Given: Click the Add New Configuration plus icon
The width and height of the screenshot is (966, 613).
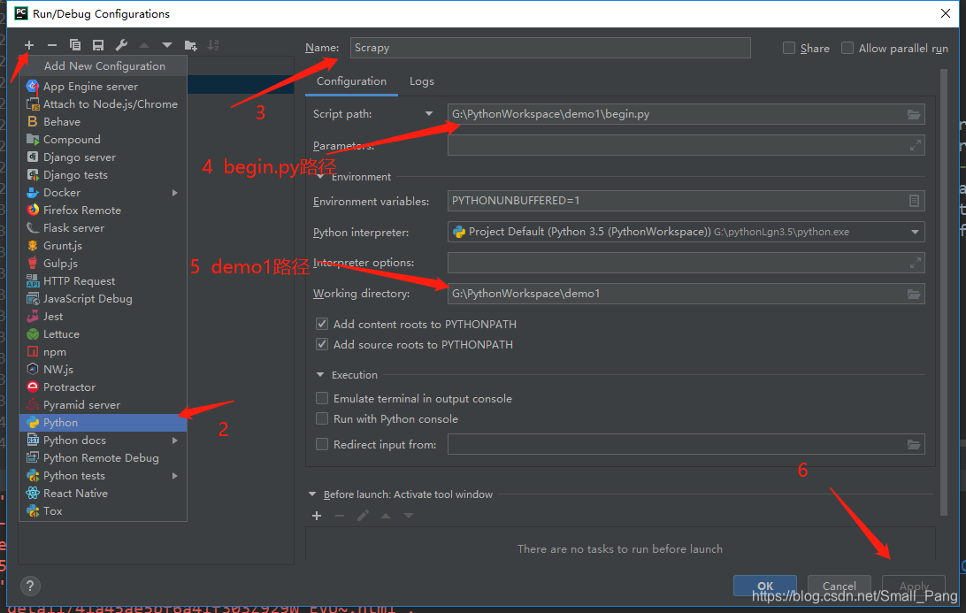Looking at the screenshot, I should pyautogui.click(x=29, y=45).
